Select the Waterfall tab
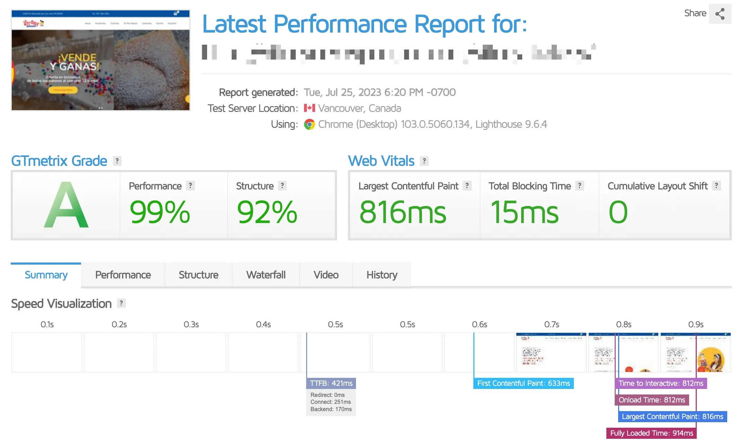The width and height of the screenshot is (739, 444). pyautogui.click(x=266, y=275)
